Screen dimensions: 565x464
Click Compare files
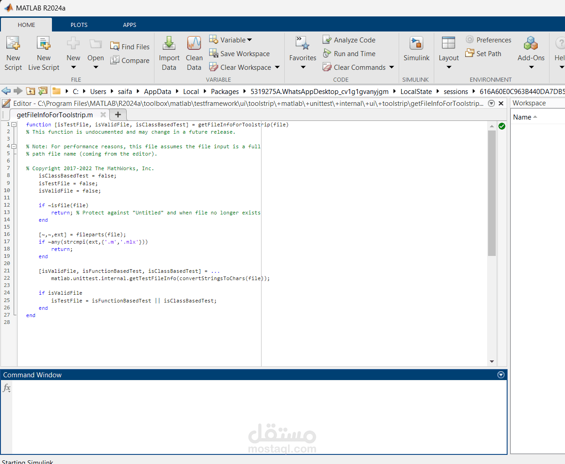(130, 60)
